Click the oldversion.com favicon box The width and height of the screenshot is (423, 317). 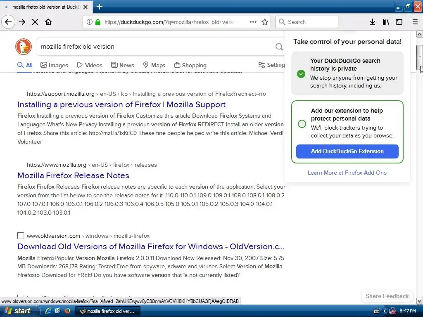(x=21, y=236)
